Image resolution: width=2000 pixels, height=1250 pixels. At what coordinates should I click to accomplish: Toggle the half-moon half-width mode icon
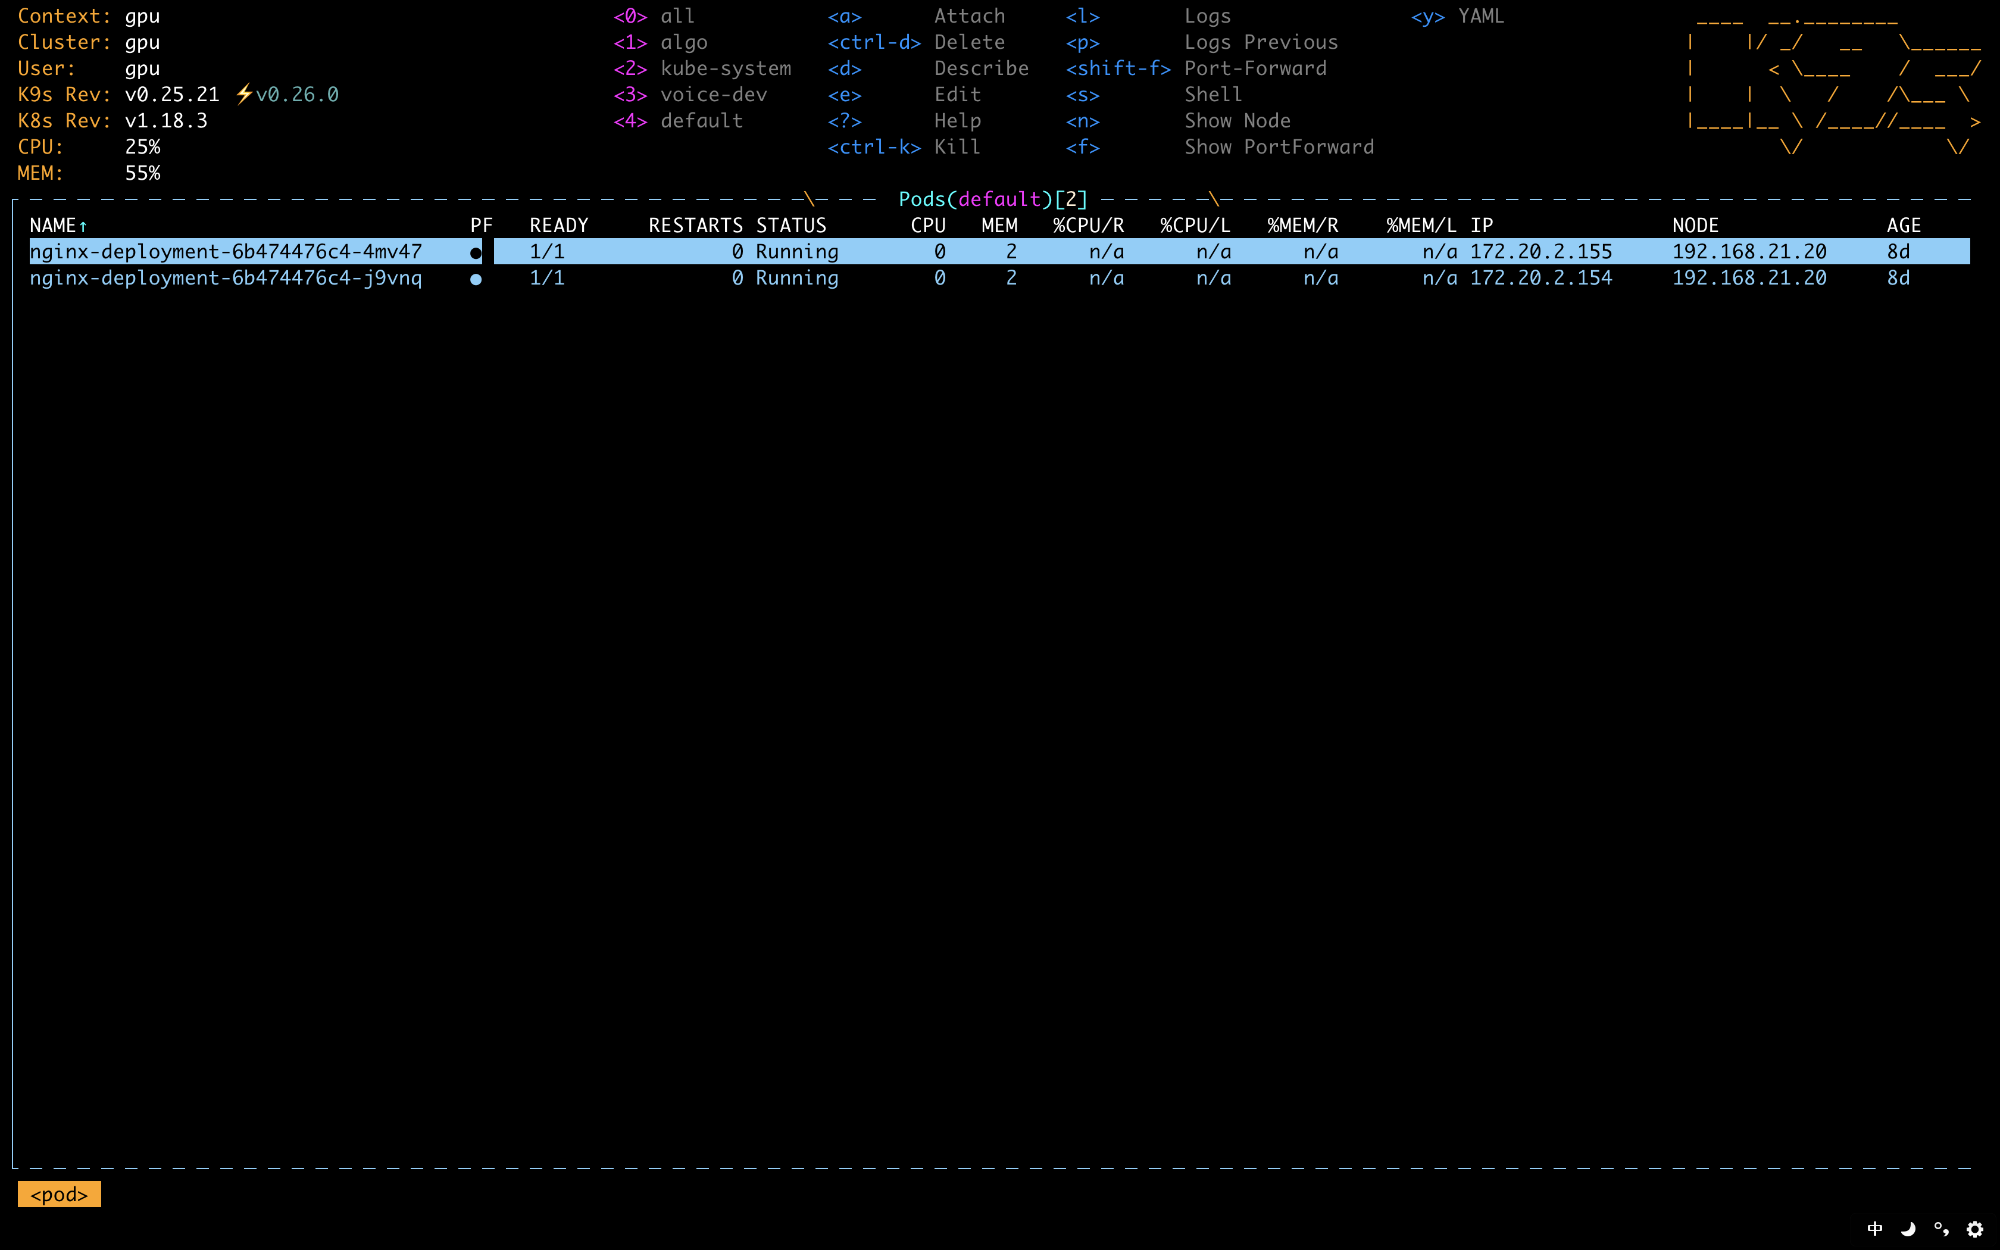coord(1908,1229)
